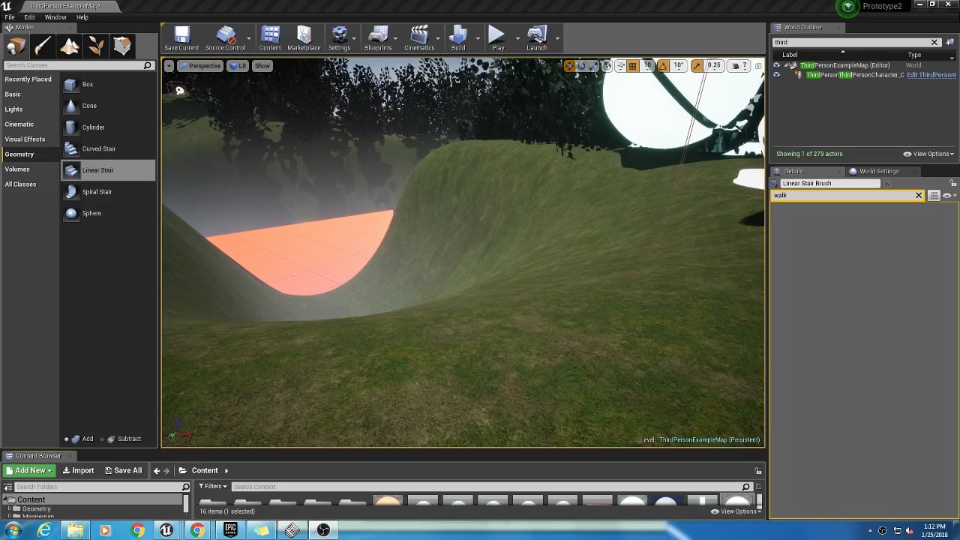Open the File menu

pos(10,17)
